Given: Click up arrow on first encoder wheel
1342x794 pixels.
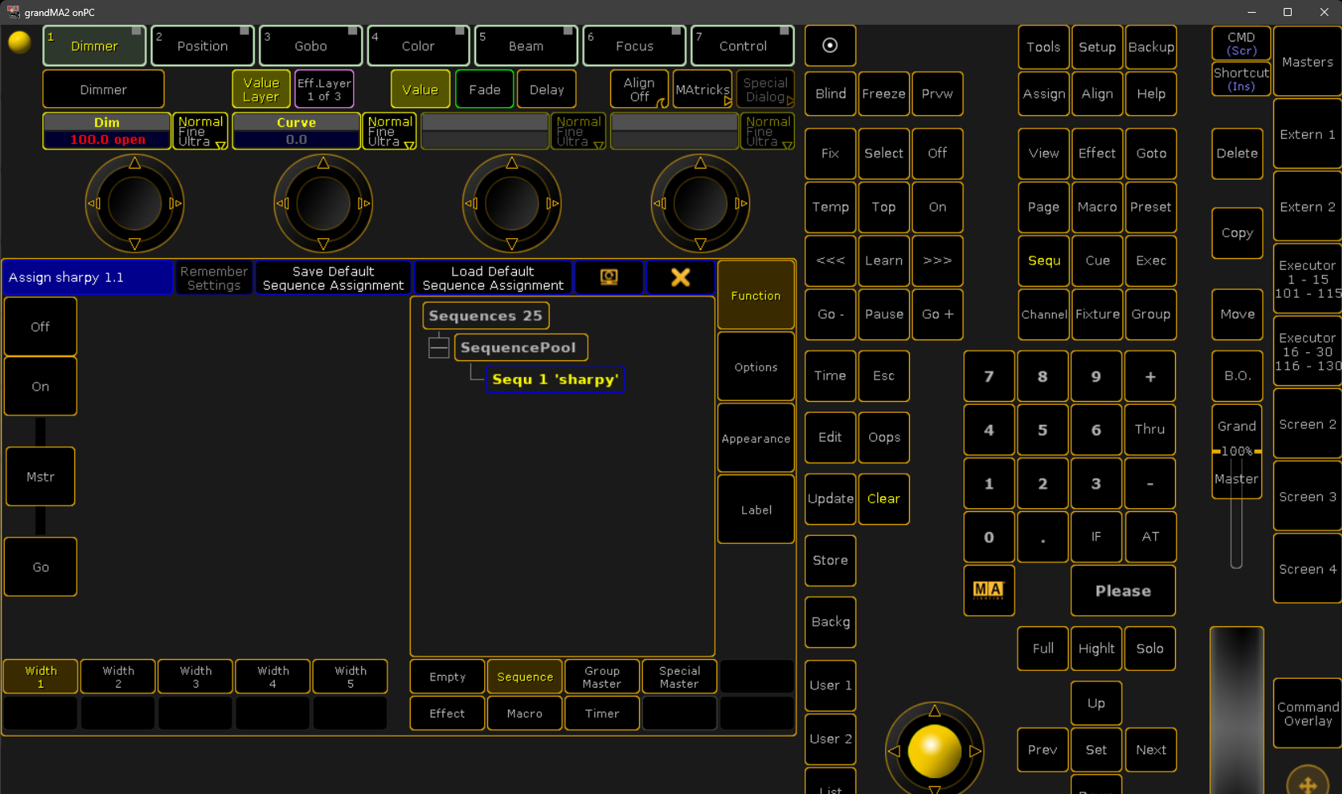Looking at the screenshot, I should coord(134,163).
